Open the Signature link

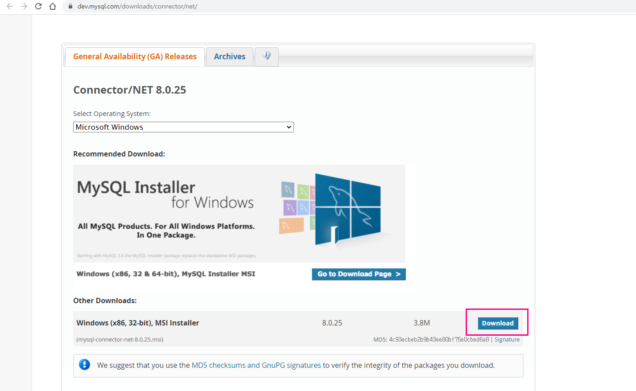point(507,340)
